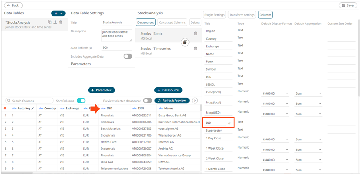361x175 pixels.
Task: Turn off the Sort Columns toggle
Action: click(x=81, y=101)
